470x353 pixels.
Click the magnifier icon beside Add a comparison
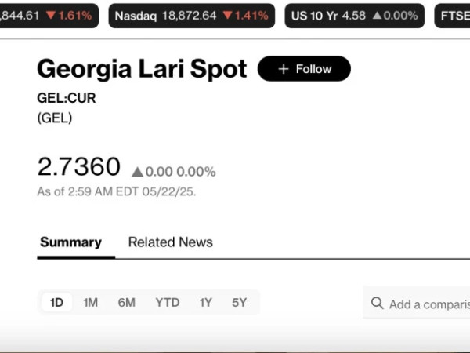tap(377, 303)
